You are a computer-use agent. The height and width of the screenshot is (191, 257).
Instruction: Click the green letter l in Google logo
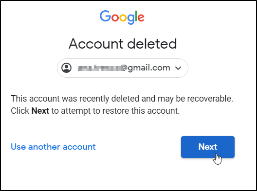coord(136,16)
